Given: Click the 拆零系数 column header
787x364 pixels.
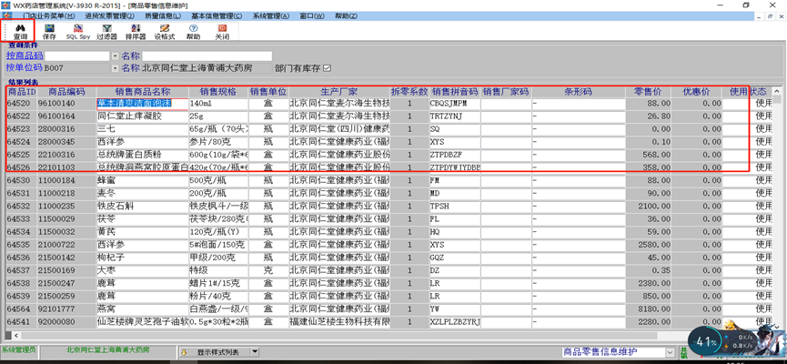Looking at the screenshot, I should tap(409, 92).
